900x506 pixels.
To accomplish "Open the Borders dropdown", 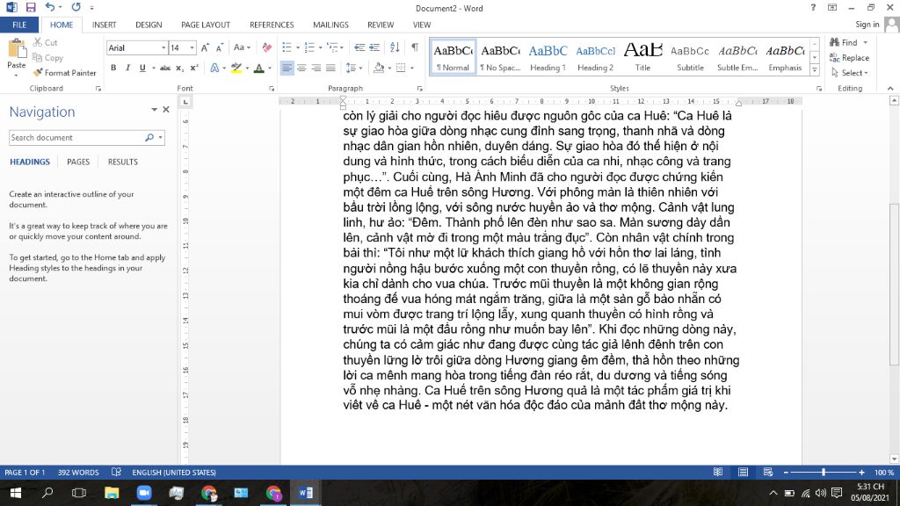I will 412,68.
